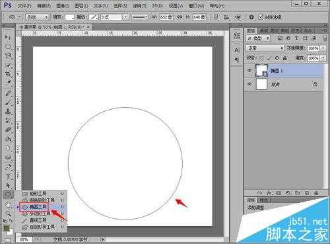Select the Move tool in the toolbox

coord(8,37)
